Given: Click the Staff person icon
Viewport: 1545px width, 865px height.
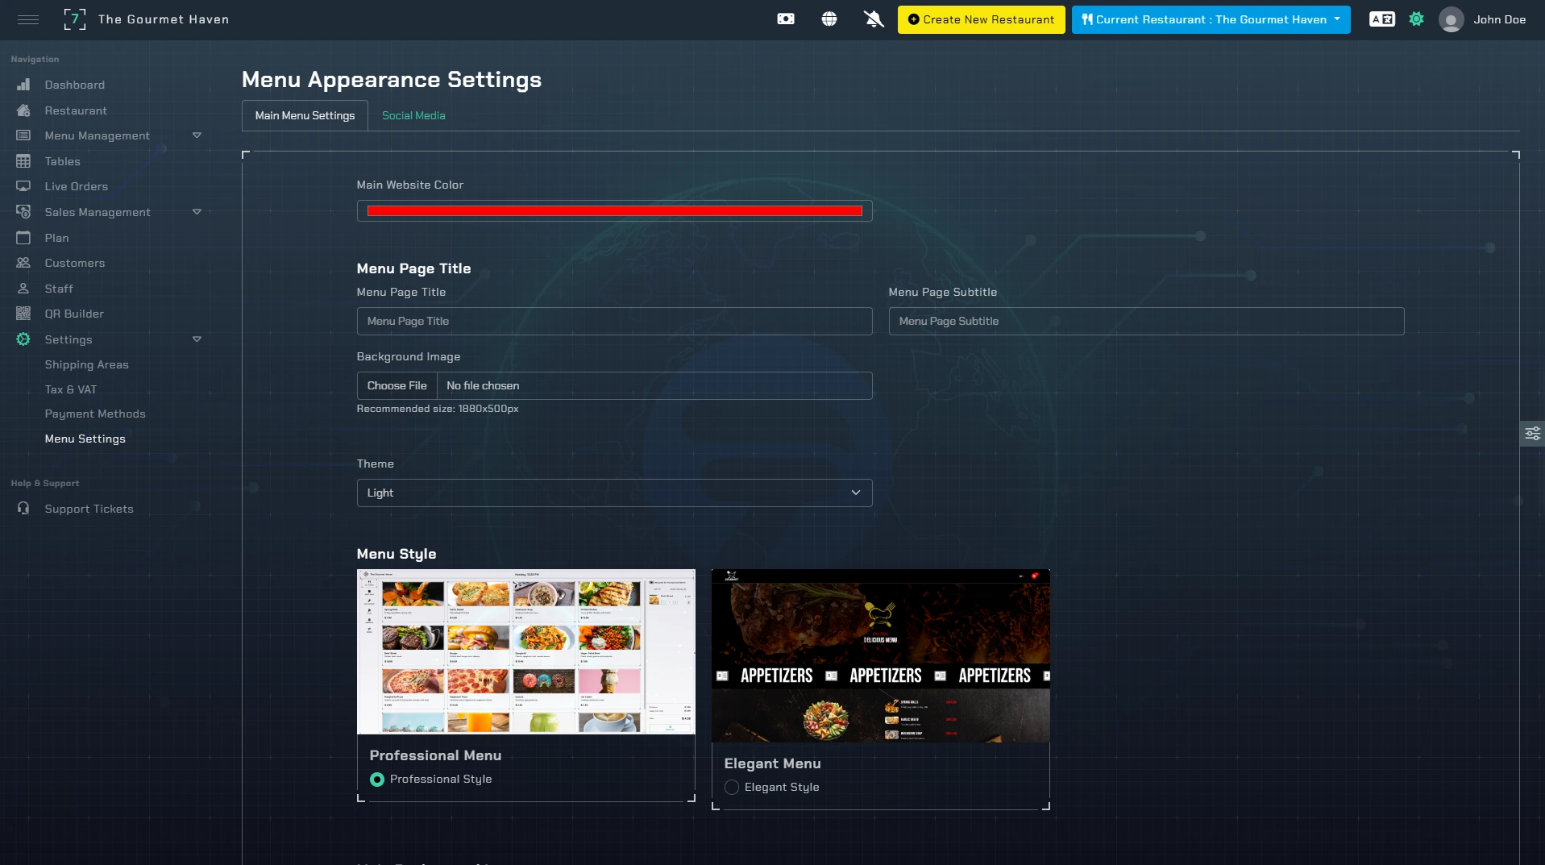Looking at the screenshot, I should (x=23, y=289).
